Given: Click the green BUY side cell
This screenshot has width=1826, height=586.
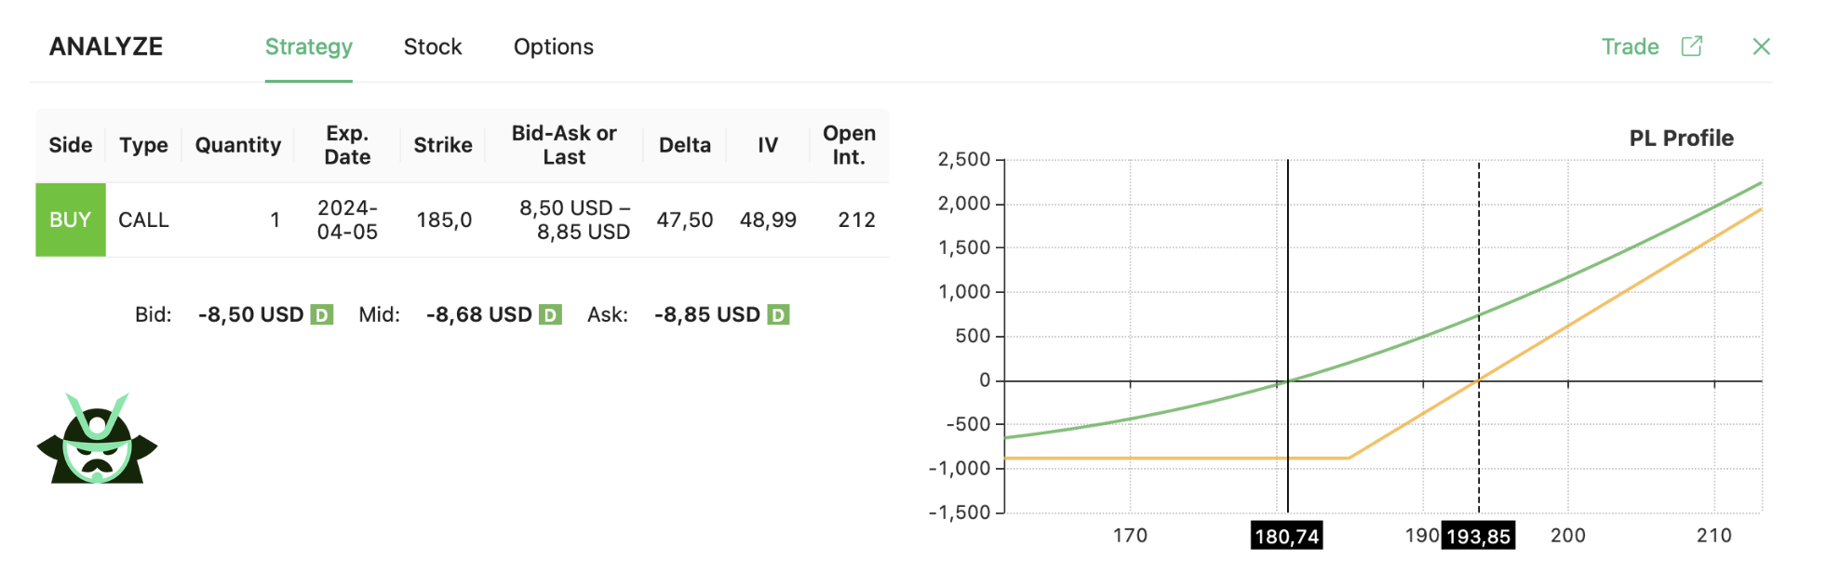Looking at the screenshot, I should click(x=70, y=220).
